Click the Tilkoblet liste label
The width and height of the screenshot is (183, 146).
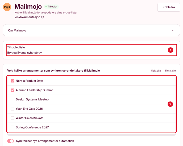(x=16, y=47)
